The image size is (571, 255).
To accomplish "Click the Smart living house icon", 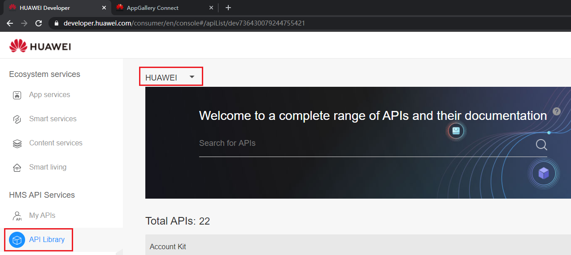I will [x=17, y=167].
